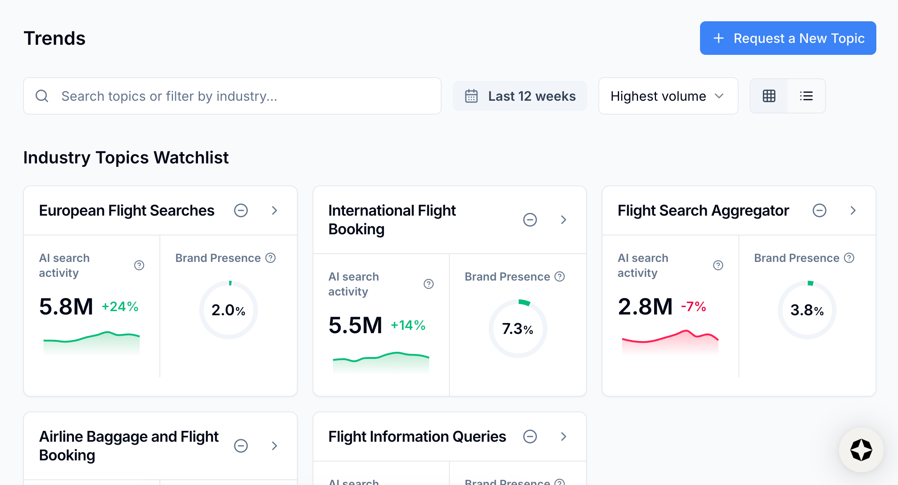Open the floating star assistant button
The height and width of the screenshot is (485, 898).
tap(861, 450)
